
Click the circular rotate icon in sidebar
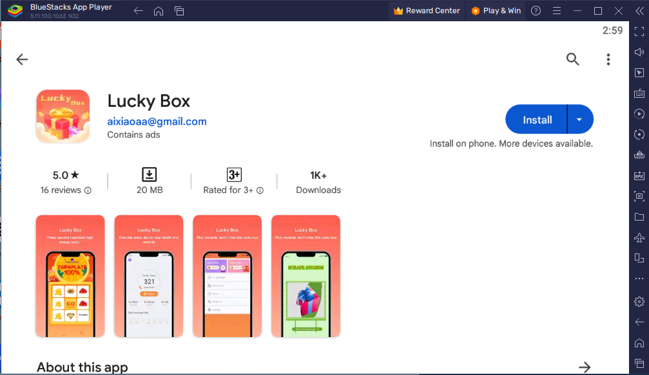(x=639, y=134)
